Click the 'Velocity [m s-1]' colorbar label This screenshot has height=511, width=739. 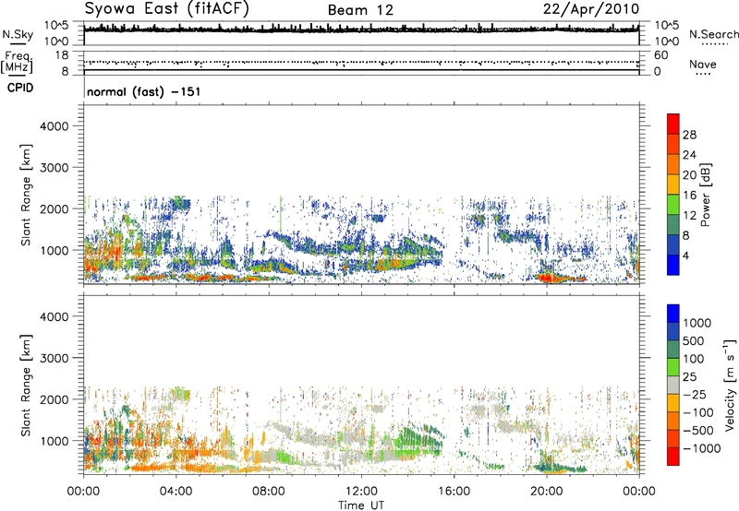[730, 385]
